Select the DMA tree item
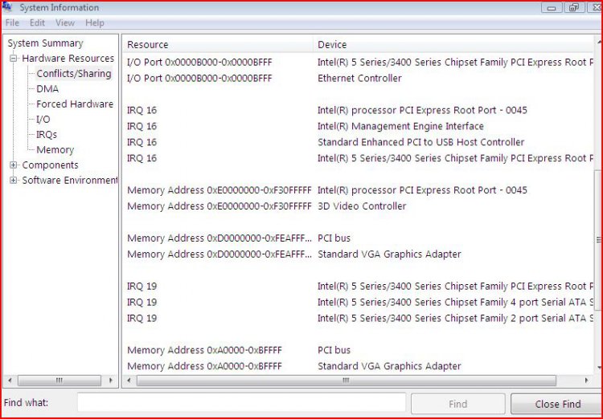The height and width of the screenshot is (419, 603). (x=47, y=89)
